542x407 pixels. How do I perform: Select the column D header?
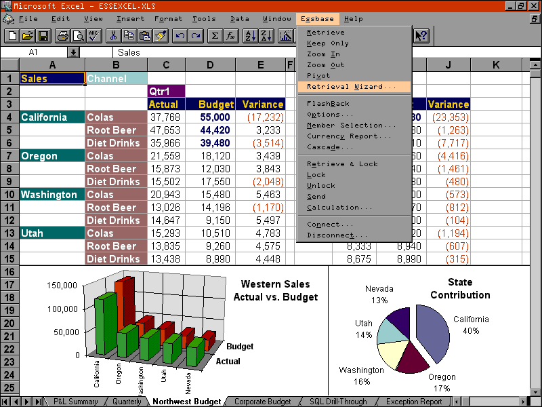click(210, 64)
